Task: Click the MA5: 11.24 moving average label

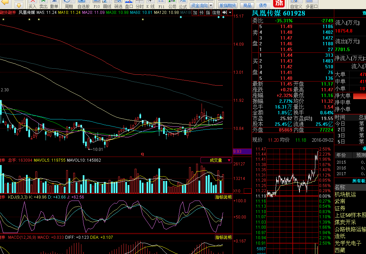Action: tap(47, 13)
